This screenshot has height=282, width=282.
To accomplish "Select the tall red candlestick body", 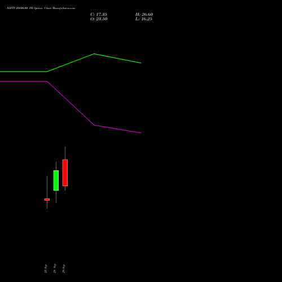I will 65,173.
